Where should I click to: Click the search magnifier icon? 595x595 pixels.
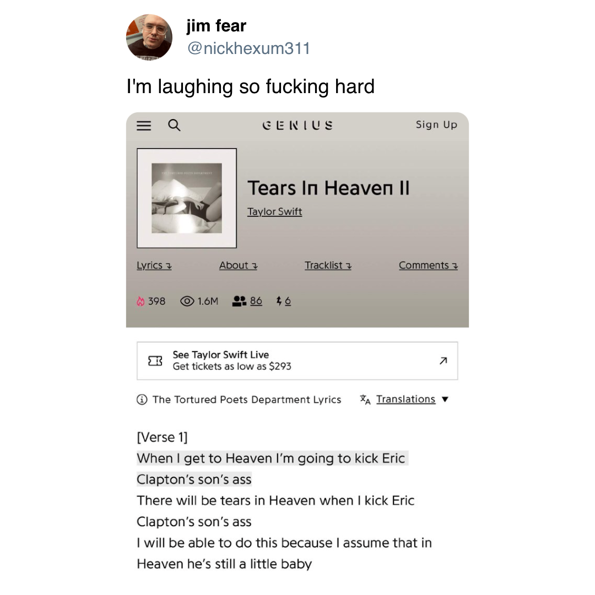point(174,125)
